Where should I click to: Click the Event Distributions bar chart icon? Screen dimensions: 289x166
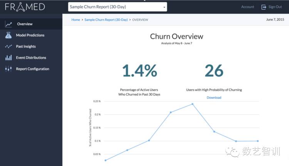8,58
